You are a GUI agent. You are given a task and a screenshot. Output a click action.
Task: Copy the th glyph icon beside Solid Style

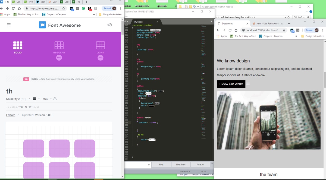coord(35,99)
